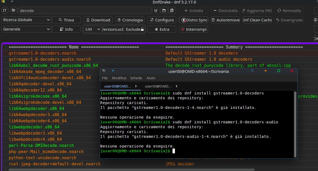
Task: Click the blue pin icon in terminal title bar
Action: [113, 71]
